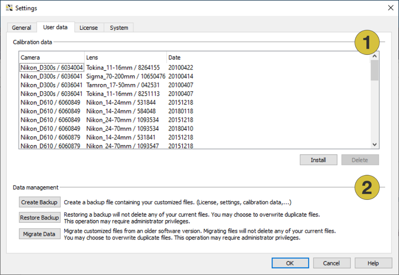Click date 20100414 cell
The width and height of the screenshot is (399, 275).
(180, 76)
